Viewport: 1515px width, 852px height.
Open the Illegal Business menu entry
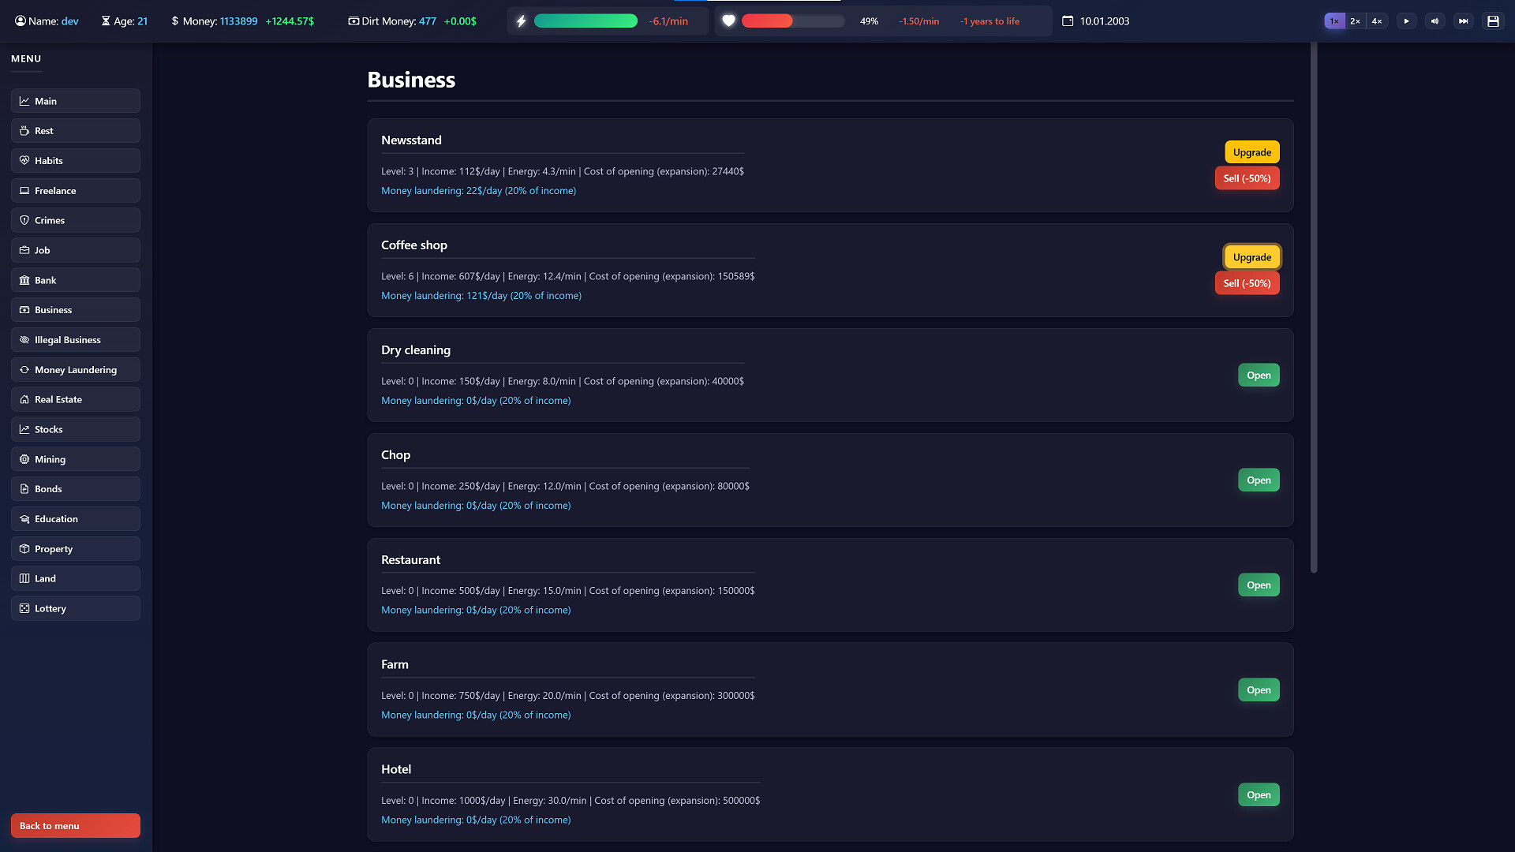(x=75, y=339)
